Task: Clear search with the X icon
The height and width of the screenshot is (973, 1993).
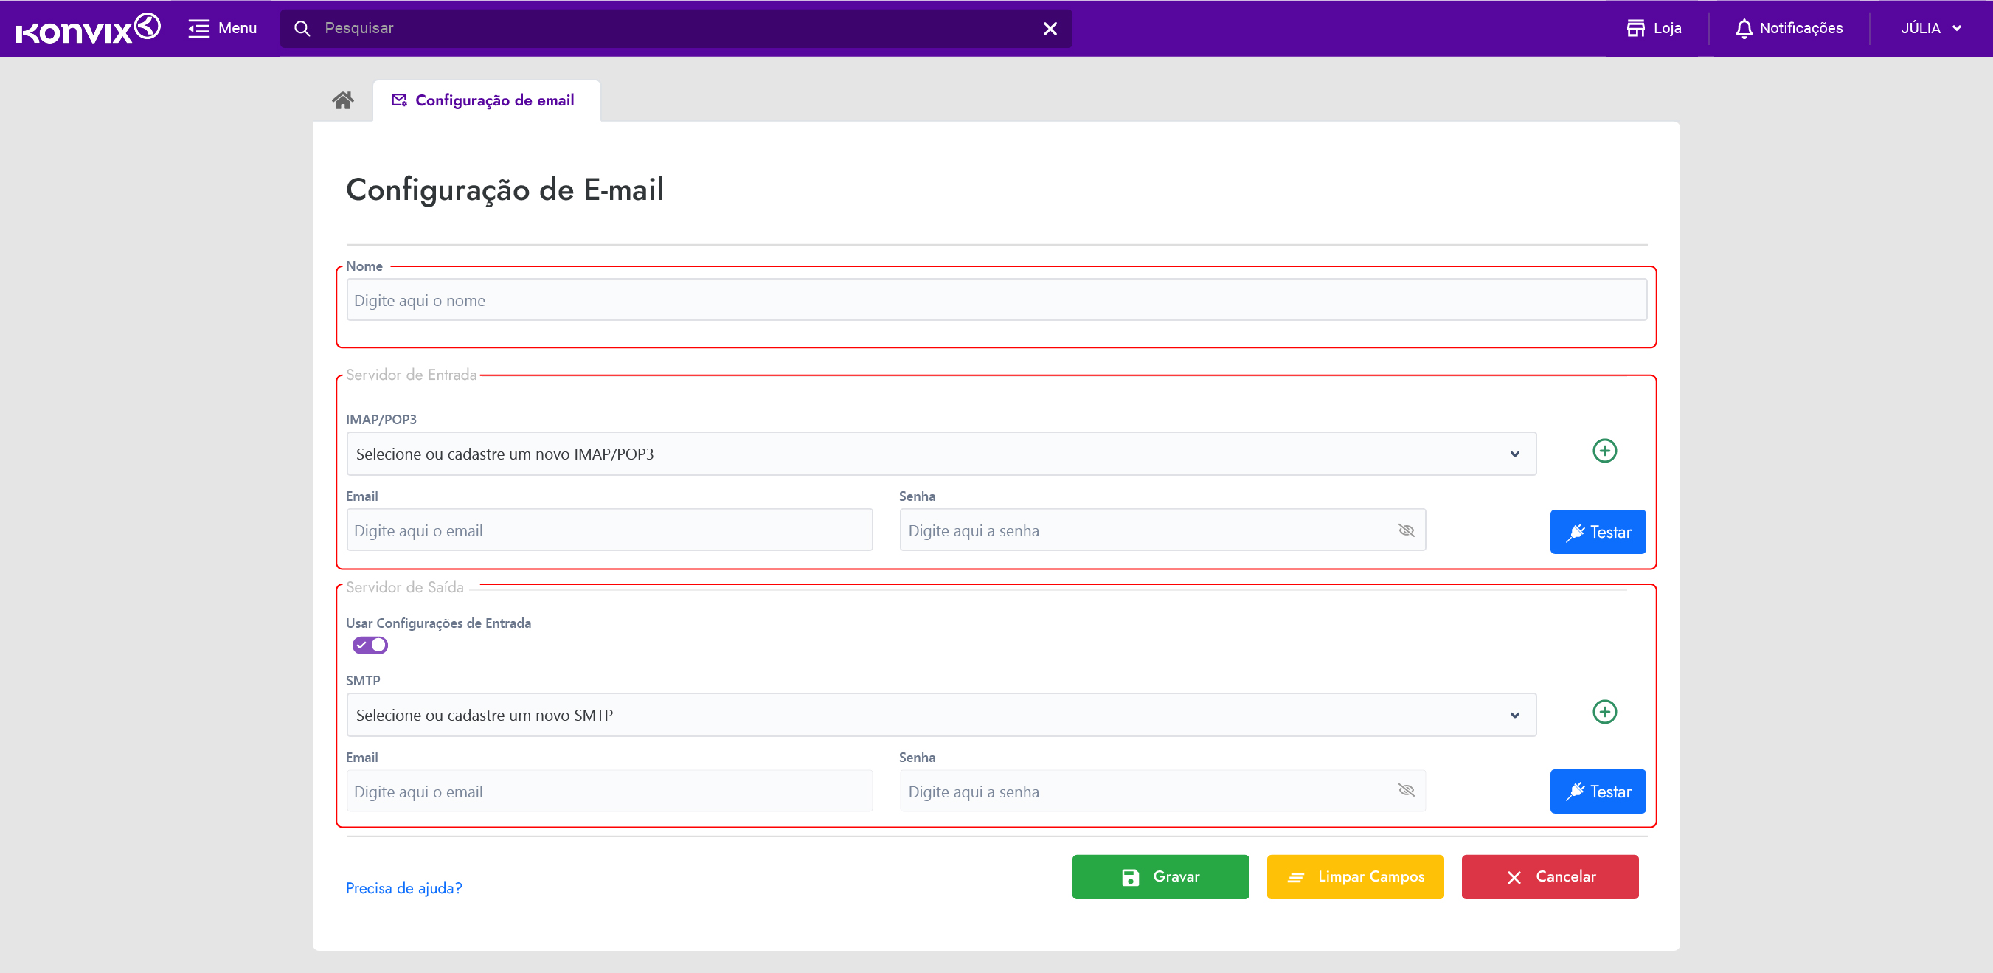Action: tap(1049, 29)
